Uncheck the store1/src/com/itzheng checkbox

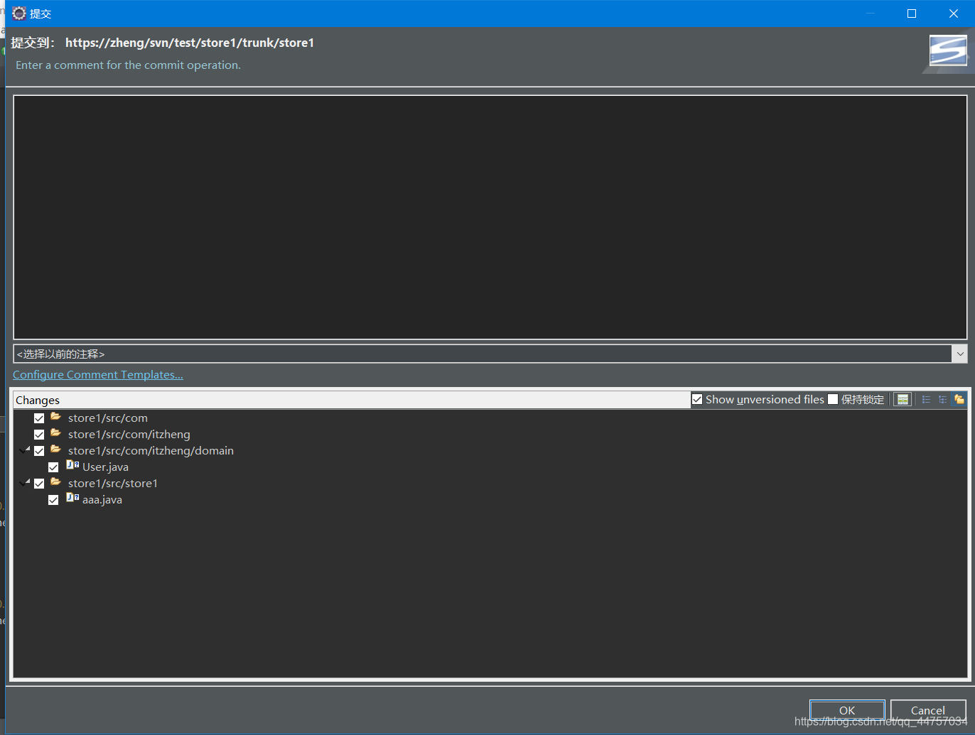click(x=39, y=435)
